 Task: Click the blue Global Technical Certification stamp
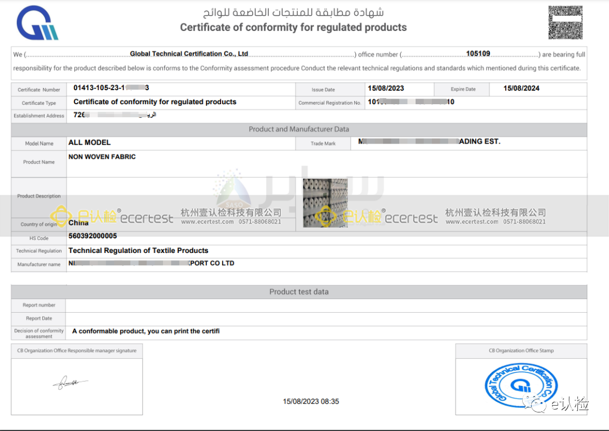click(521, 385)
